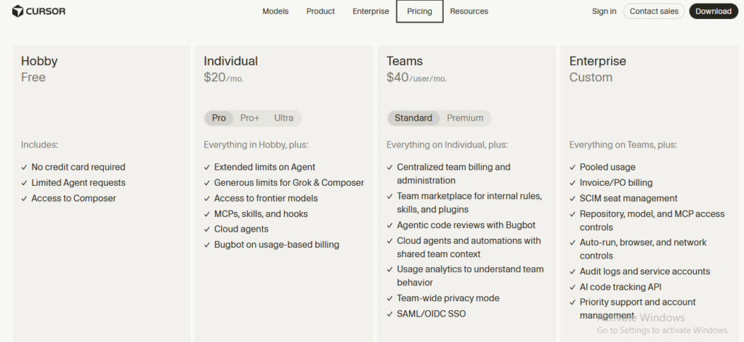Open the Resources menu
The height and width of the screenshot is (342, 744).
tap(469, 11)
